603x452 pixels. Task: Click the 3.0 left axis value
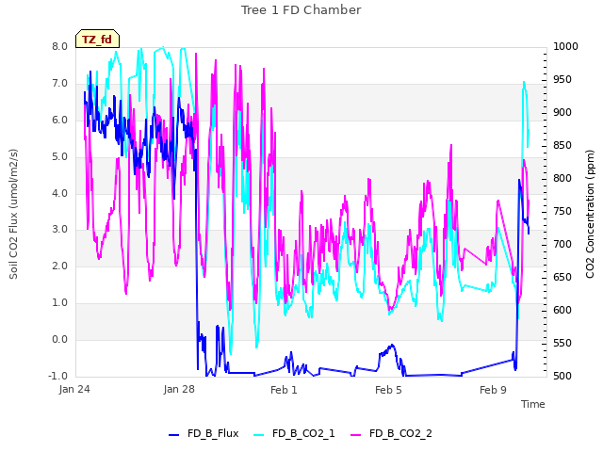(60, 230)
